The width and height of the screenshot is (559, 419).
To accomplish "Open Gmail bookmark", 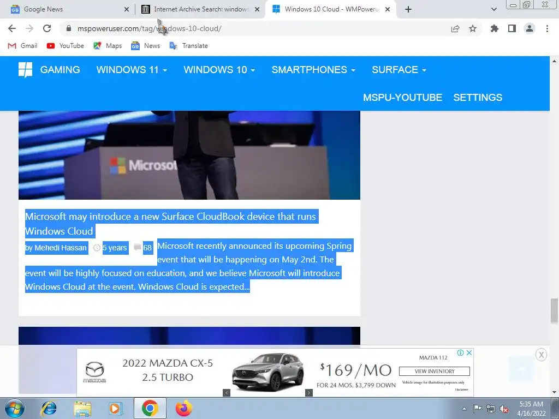I will 22,46.
